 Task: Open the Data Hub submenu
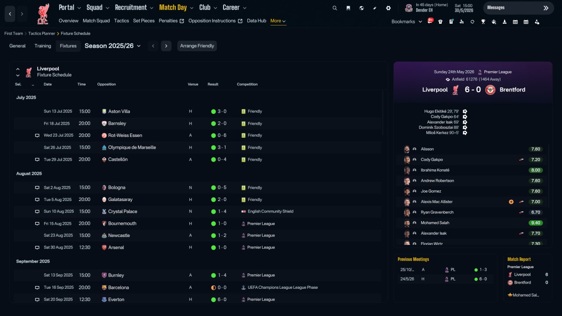pos(256,21)
